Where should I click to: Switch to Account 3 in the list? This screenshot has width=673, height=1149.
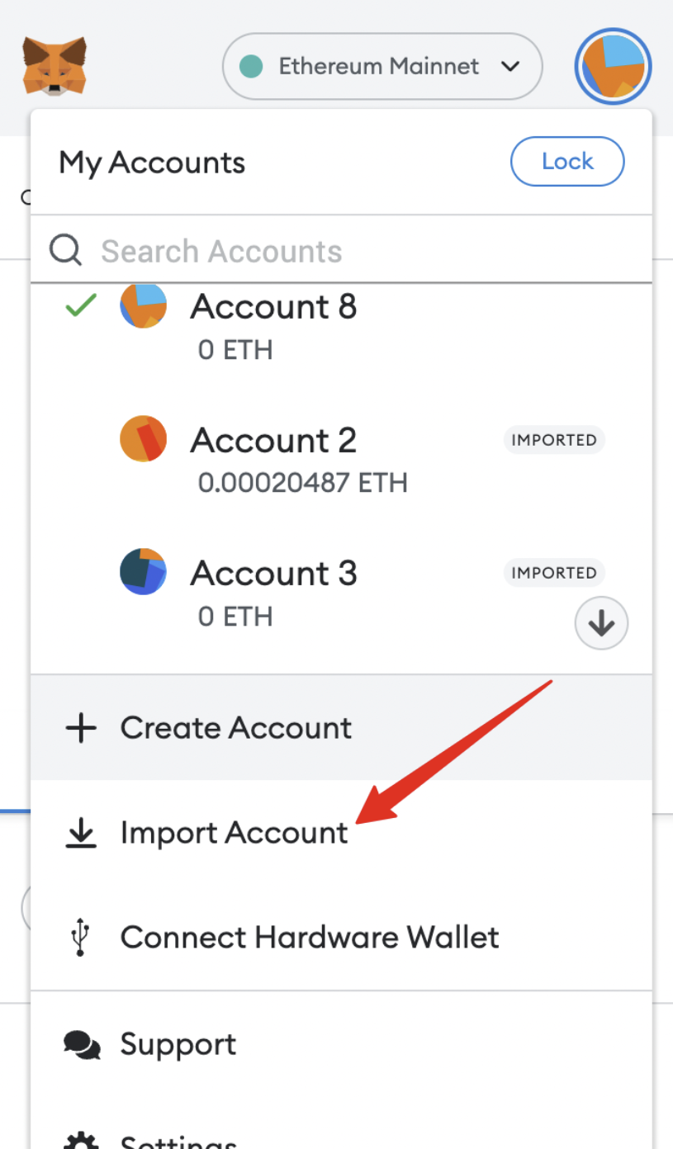coord(341,591)
